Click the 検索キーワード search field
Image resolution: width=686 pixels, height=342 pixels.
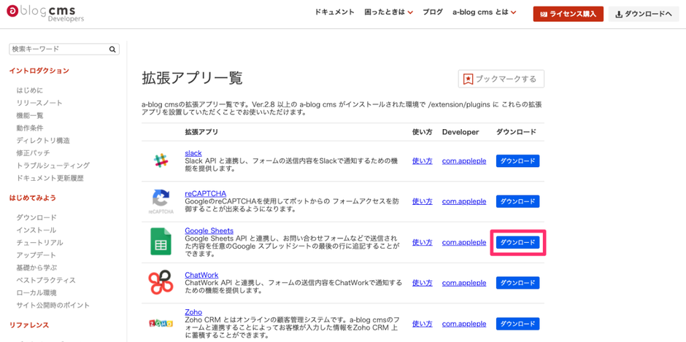pyautogui.click(x=58, y=50)
